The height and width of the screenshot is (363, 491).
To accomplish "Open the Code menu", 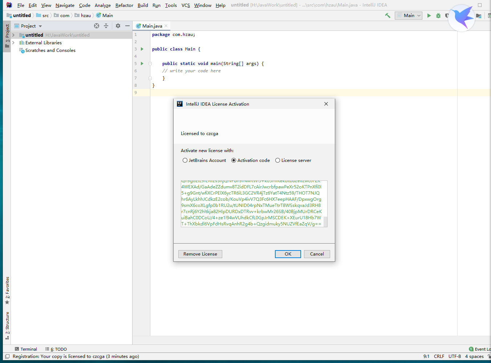I will pyautogui.click(x=85, y=5).
